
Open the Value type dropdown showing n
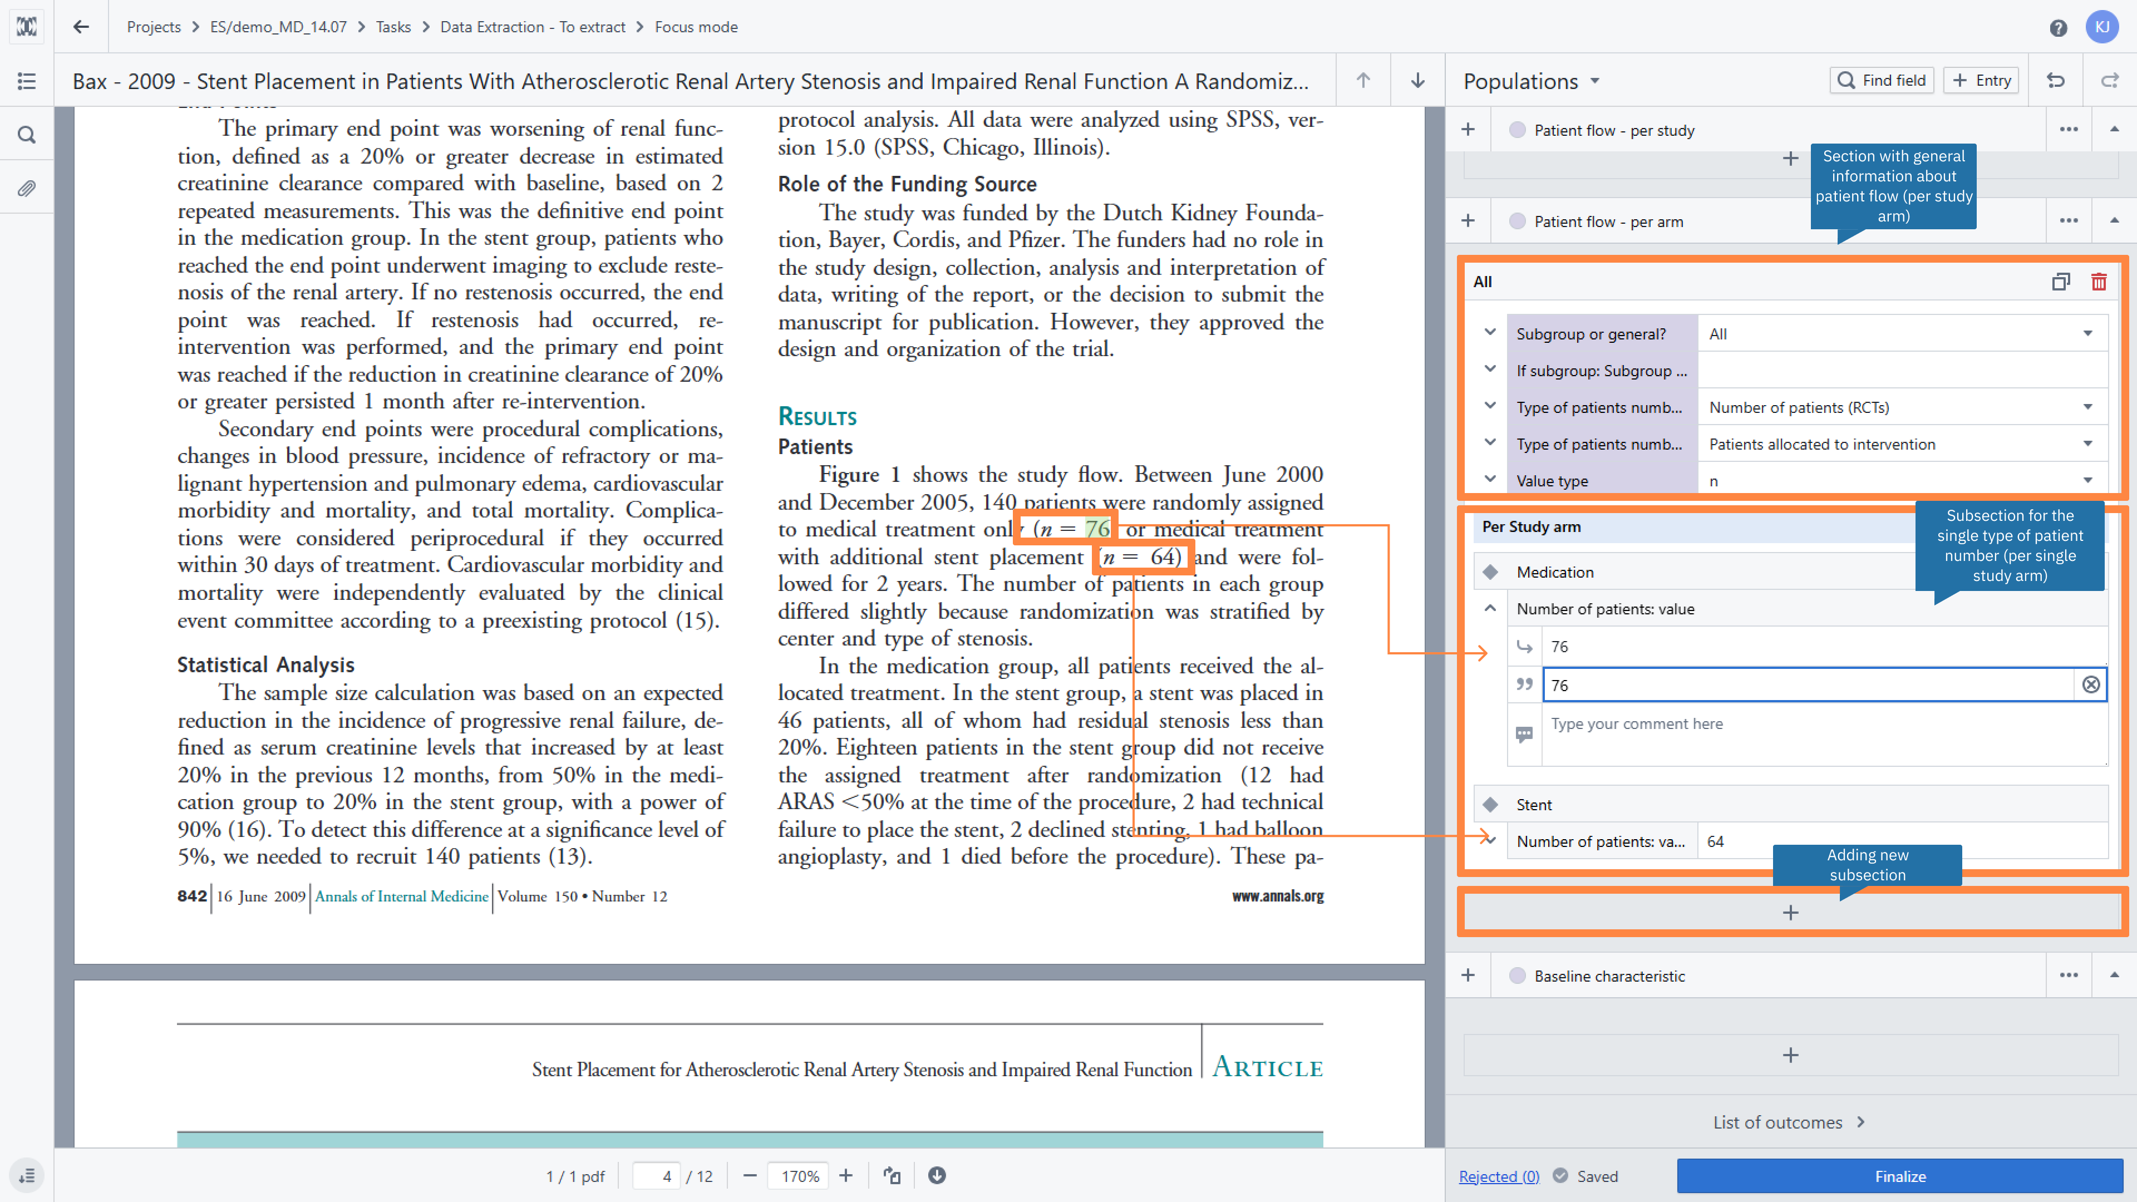(1902, 480)
